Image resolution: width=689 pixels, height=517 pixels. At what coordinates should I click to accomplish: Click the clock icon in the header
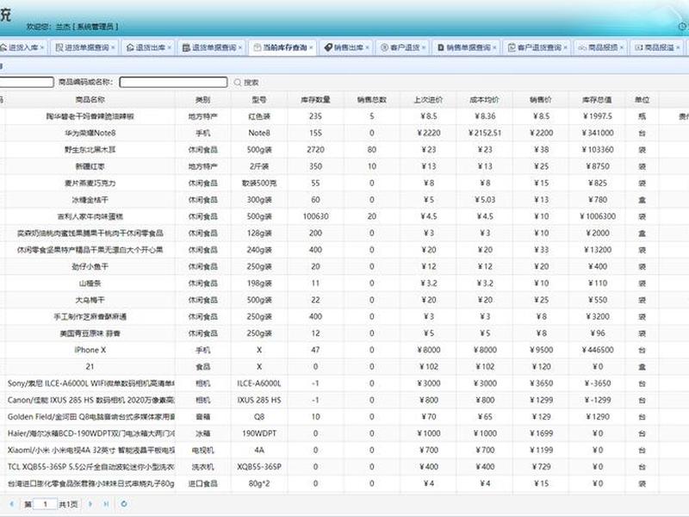click(682, 27)
